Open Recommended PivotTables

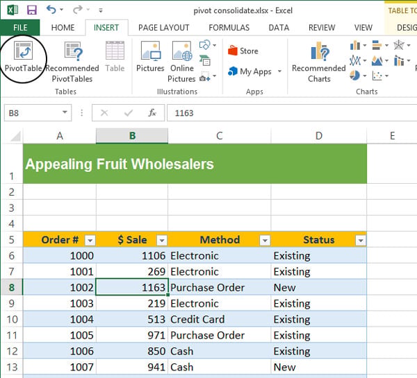click(72, 61)
